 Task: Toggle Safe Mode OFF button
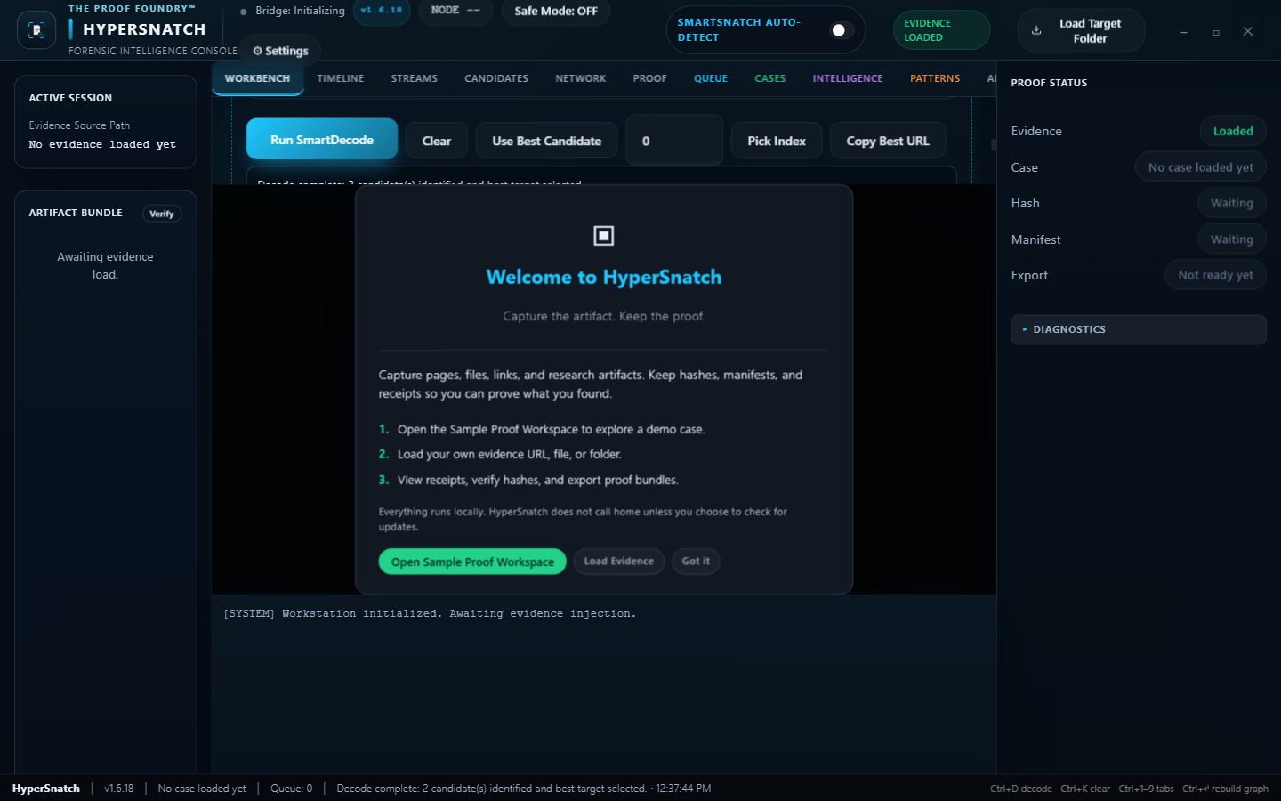coord(556,12)
